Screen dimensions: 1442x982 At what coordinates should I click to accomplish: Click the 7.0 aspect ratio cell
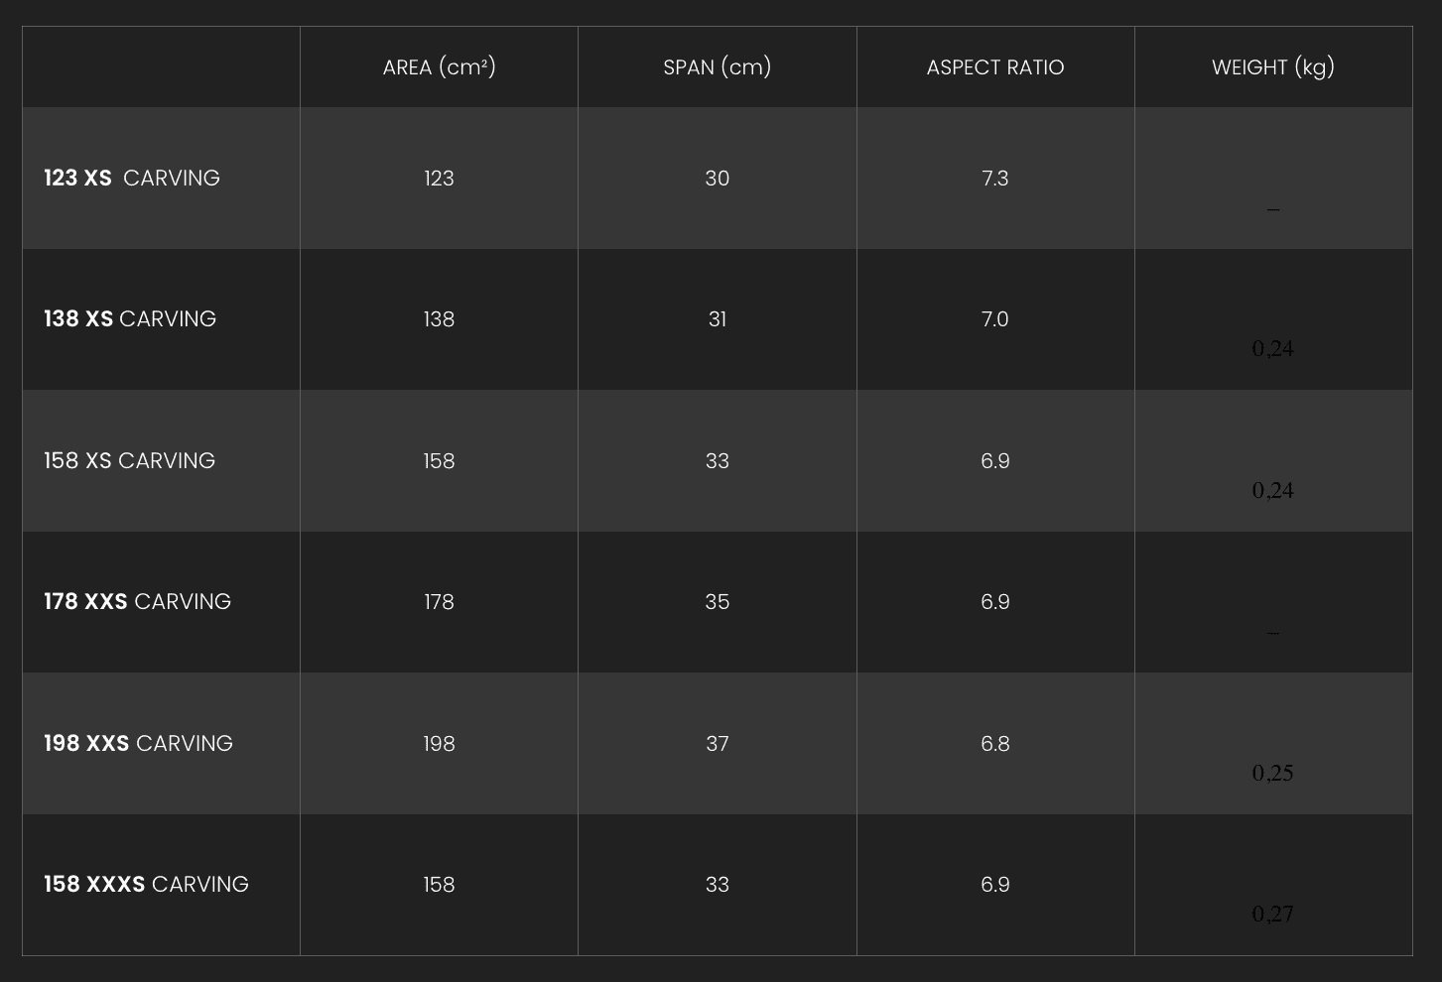995,319
